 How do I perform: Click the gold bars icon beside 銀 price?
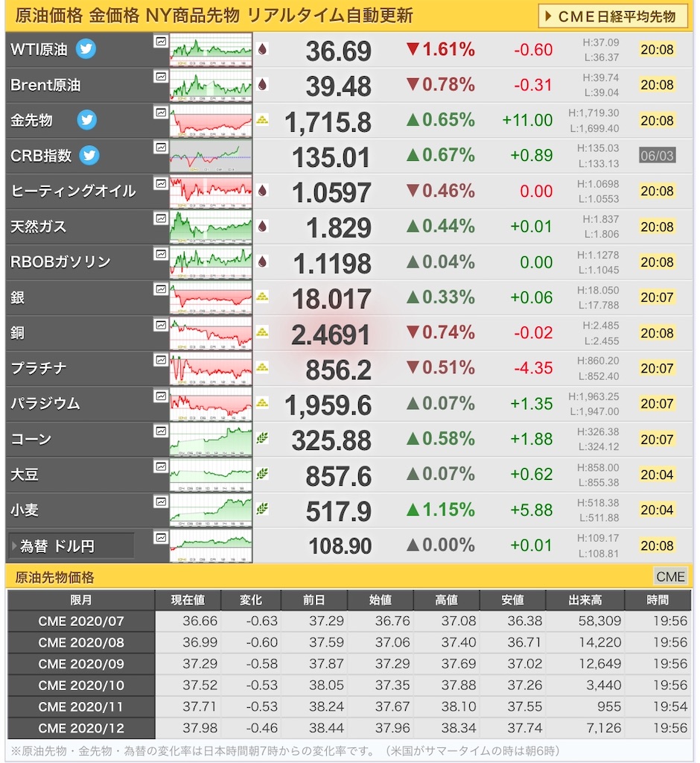click(x=262, y=296)
